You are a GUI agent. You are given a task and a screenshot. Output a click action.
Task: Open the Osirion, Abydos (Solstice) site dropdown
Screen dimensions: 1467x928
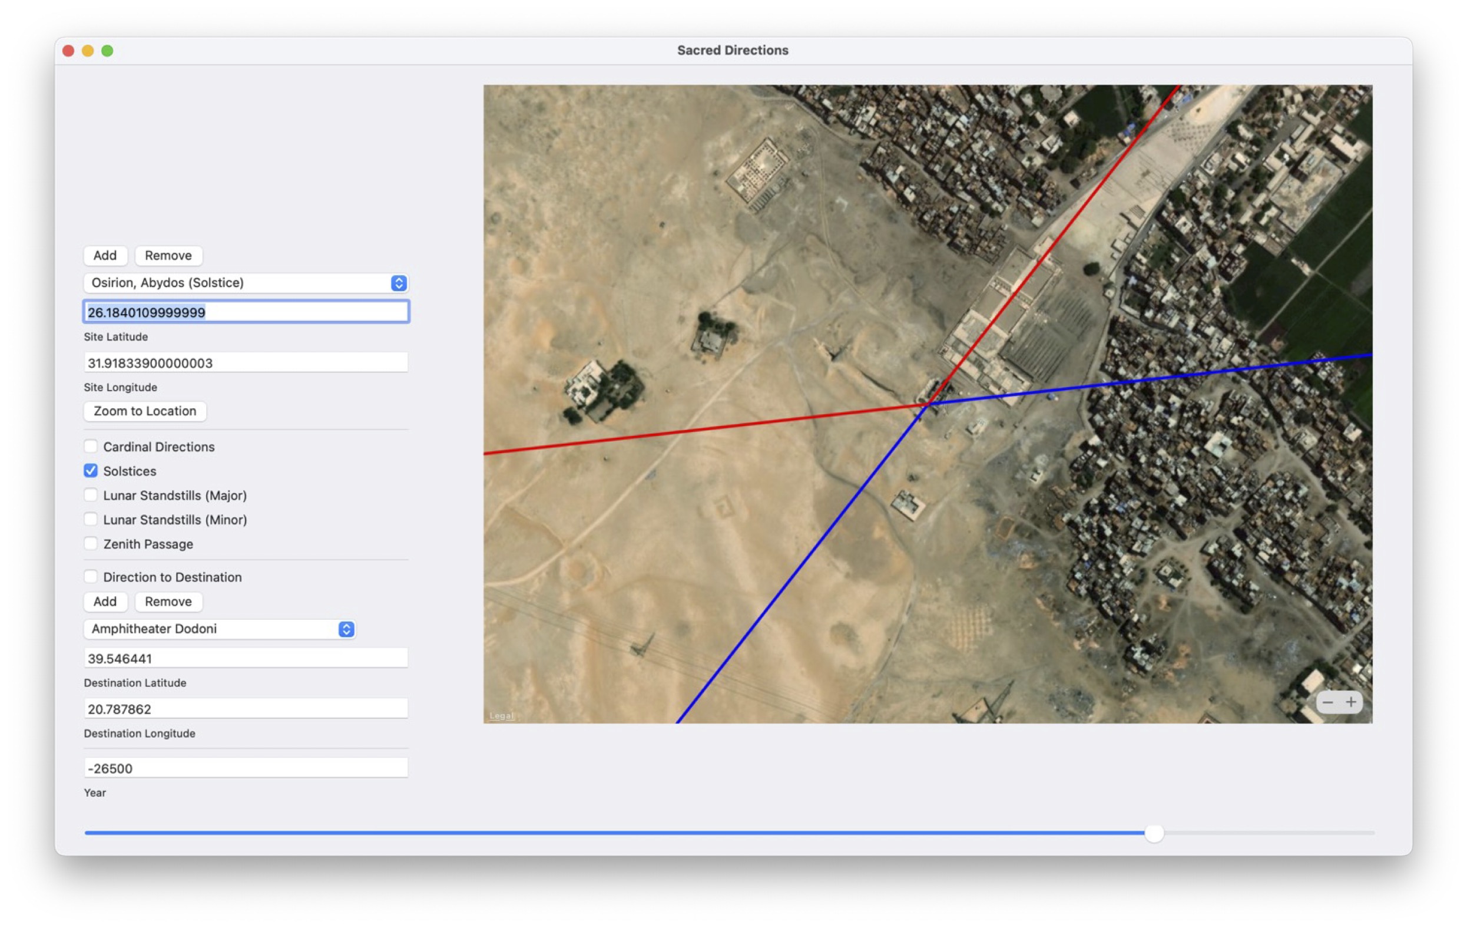click(x=237, y=283)
